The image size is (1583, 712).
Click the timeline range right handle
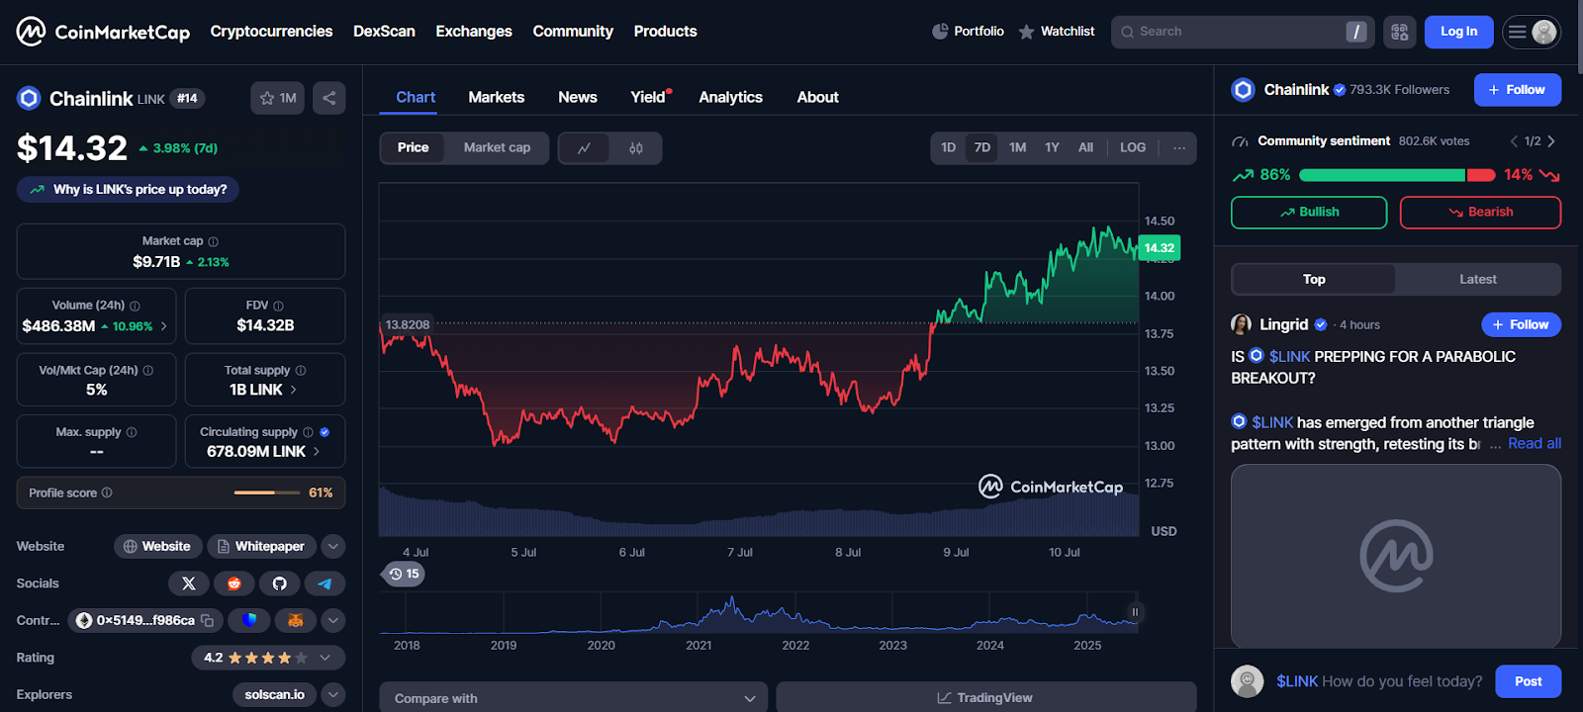1135,612
